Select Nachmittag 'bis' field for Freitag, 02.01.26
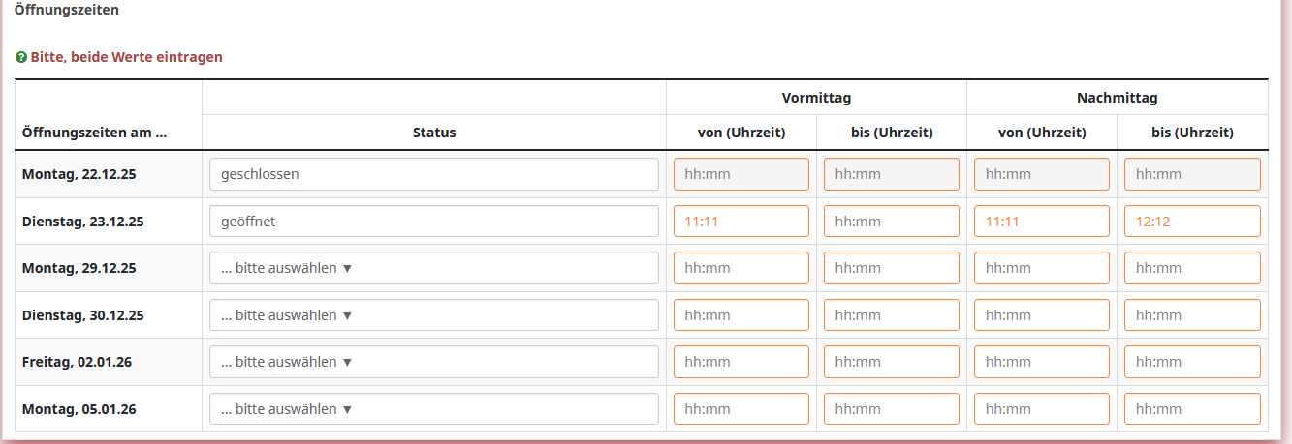 pyautogui.click(x=1192, y=362)
